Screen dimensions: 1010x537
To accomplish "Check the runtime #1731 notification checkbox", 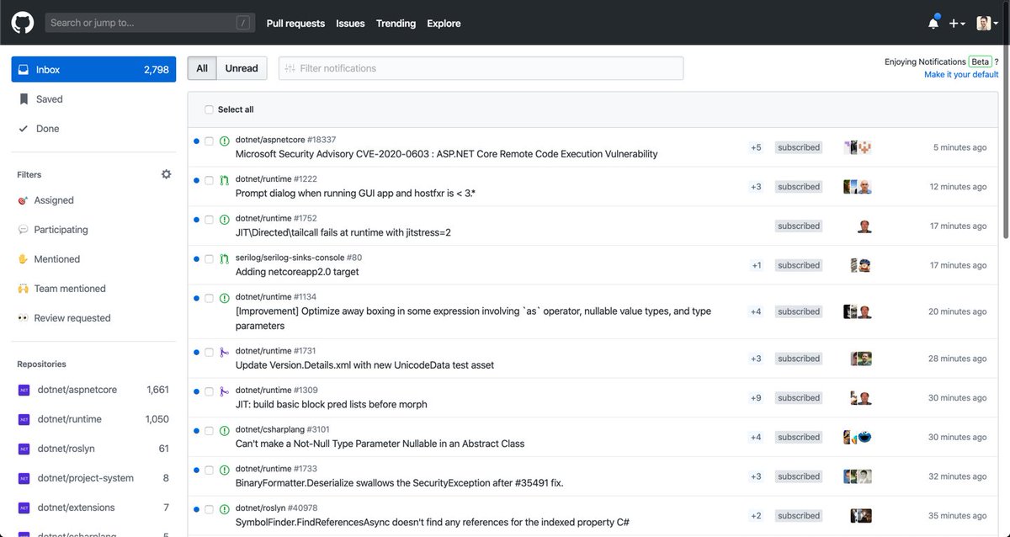I will pos(209,352).
